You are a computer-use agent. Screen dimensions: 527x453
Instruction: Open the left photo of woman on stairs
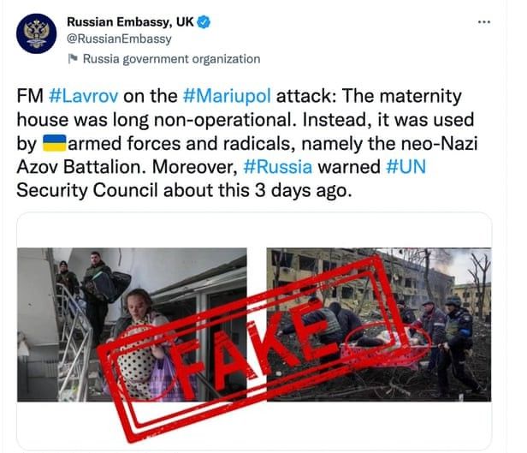(132, 325)
